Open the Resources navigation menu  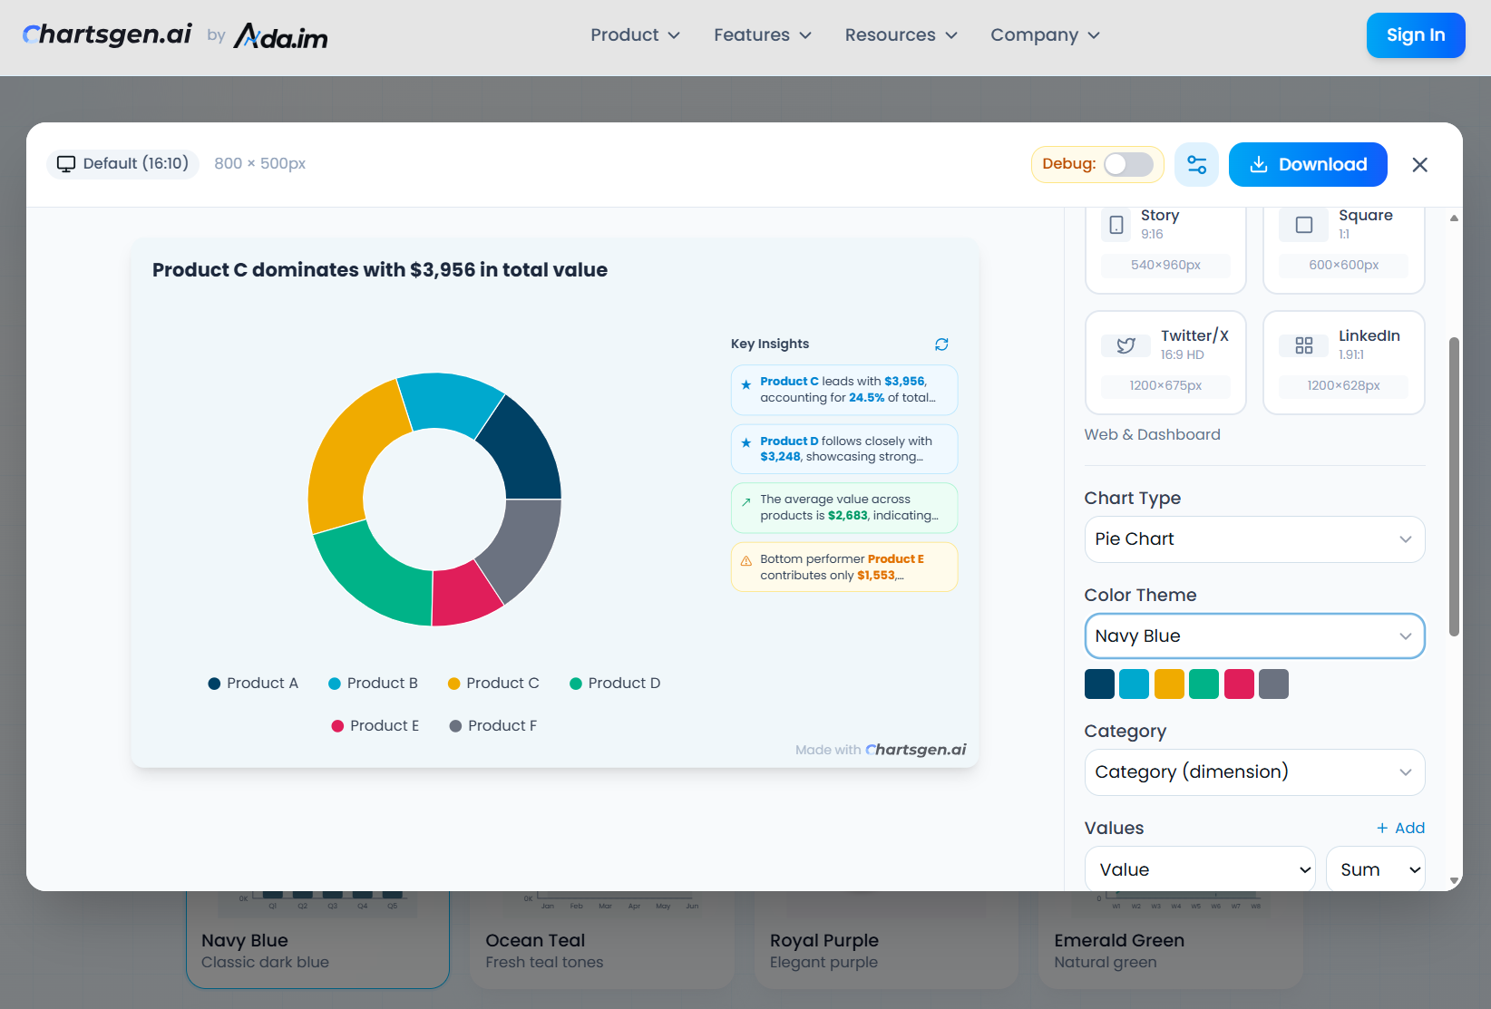coord(901,35)
